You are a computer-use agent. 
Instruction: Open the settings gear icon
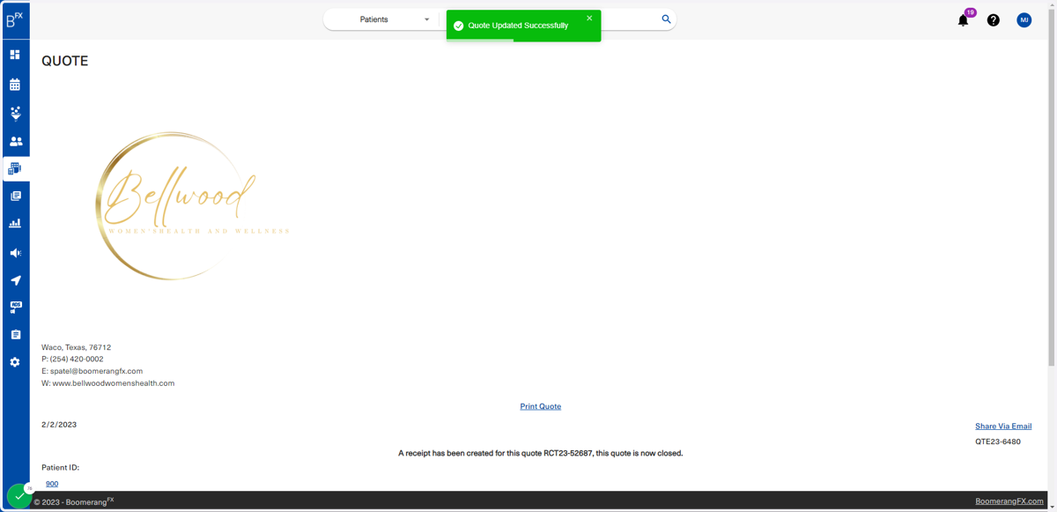point(15,362)
